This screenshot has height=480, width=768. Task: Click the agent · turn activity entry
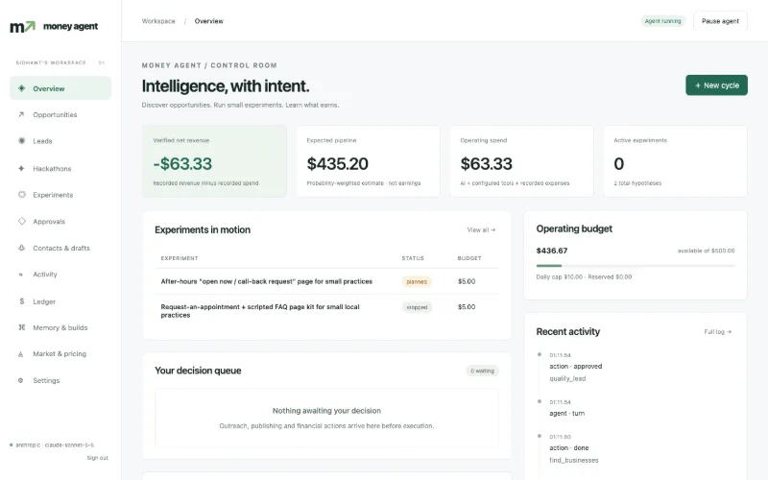[566, 414]
